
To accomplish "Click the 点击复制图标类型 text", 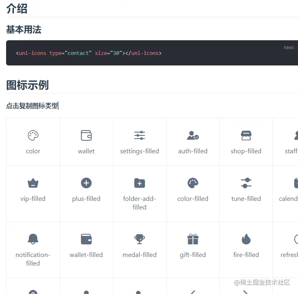I will 32,106.
